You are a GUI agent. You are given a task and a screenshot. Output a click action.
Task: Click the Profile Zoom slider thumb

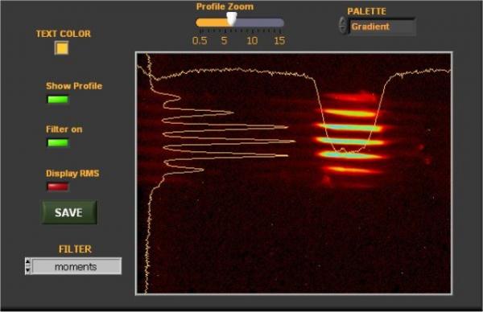click(232, 19)
